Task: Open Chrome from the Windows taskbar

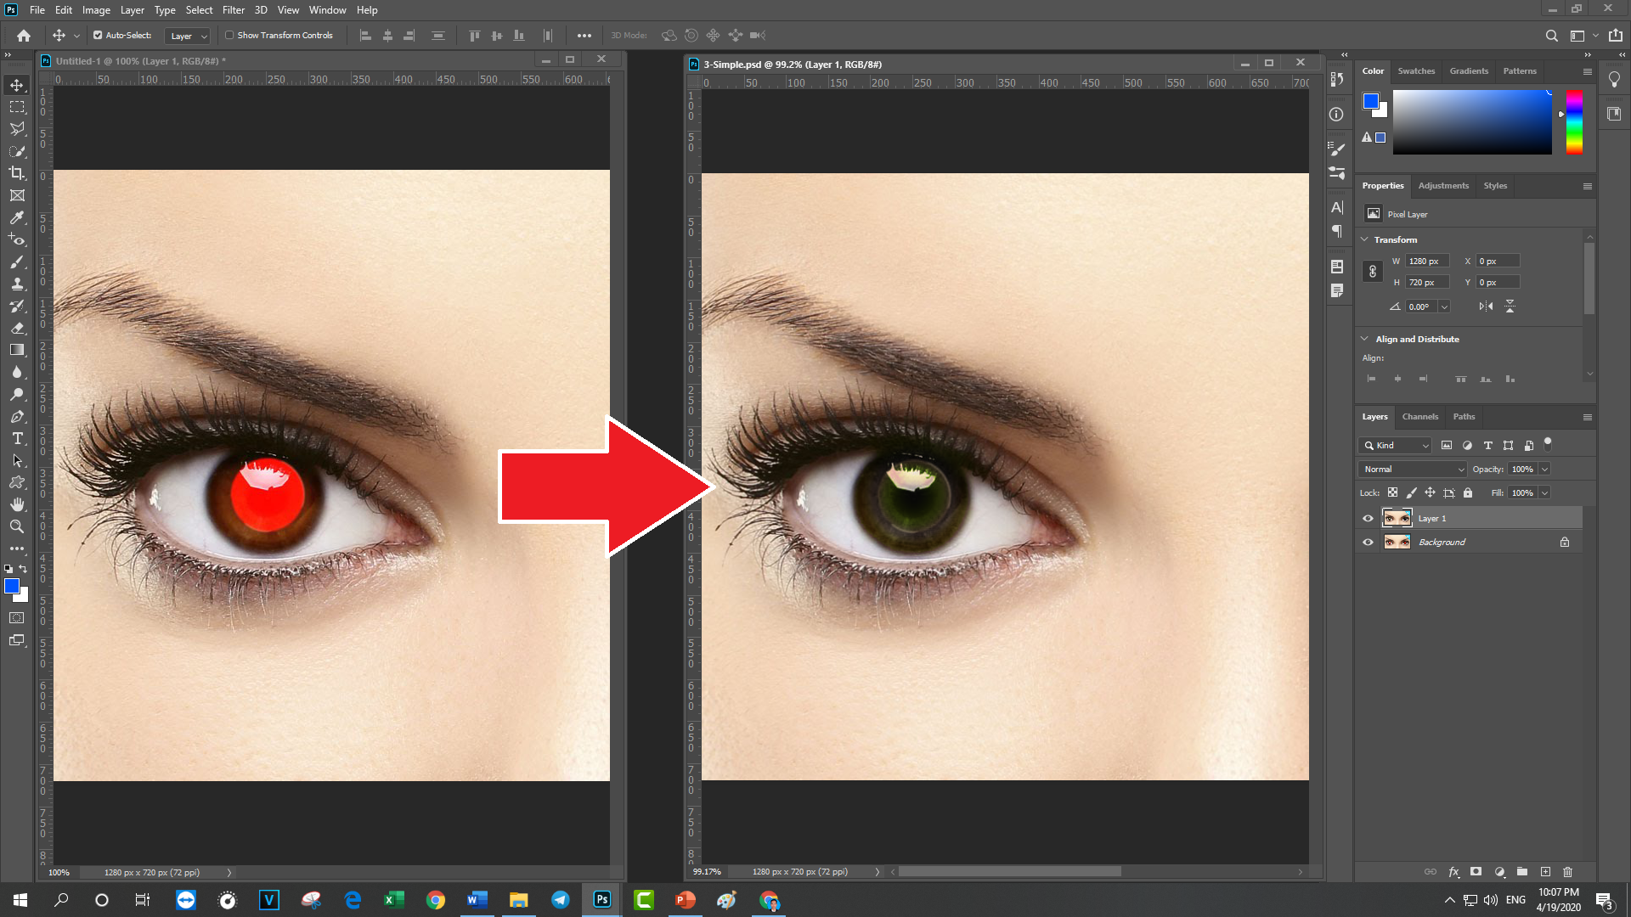Action: pos(436,900)
